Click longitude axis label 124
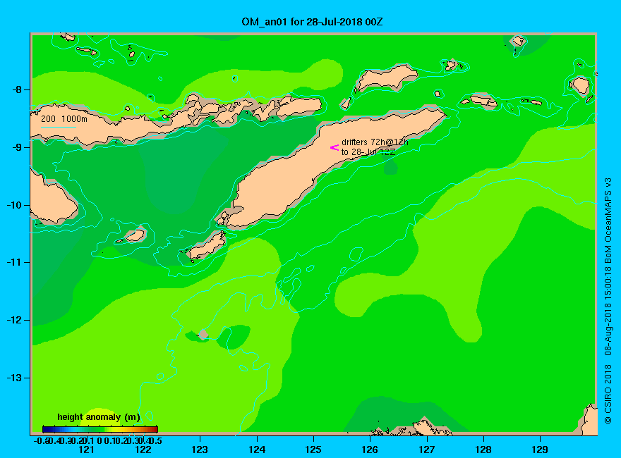This screenshot has width=621, height=458. click(x=257, y=450)
